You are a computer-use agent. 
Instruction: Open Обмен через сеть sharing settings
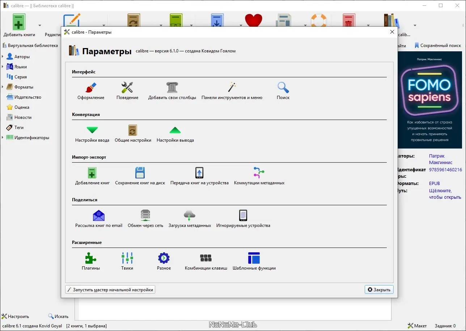pos(145,219)
